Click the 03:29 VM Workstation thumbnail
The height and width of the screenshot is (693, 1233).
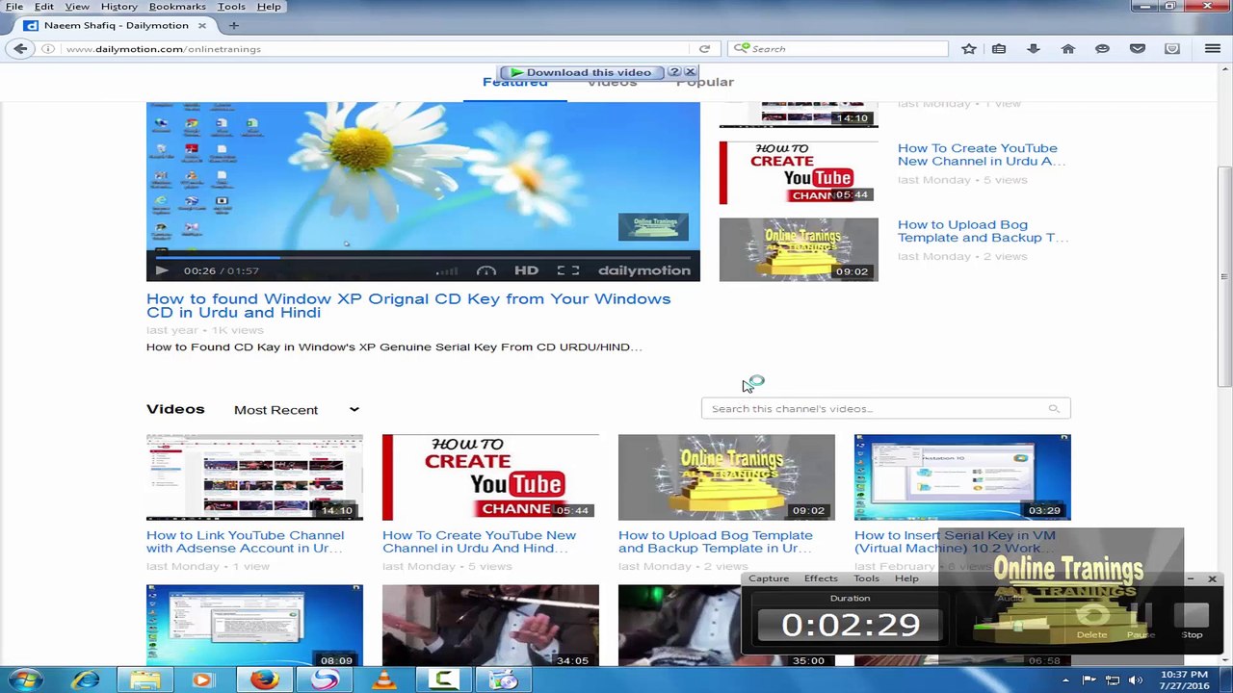tap(962, 477)
